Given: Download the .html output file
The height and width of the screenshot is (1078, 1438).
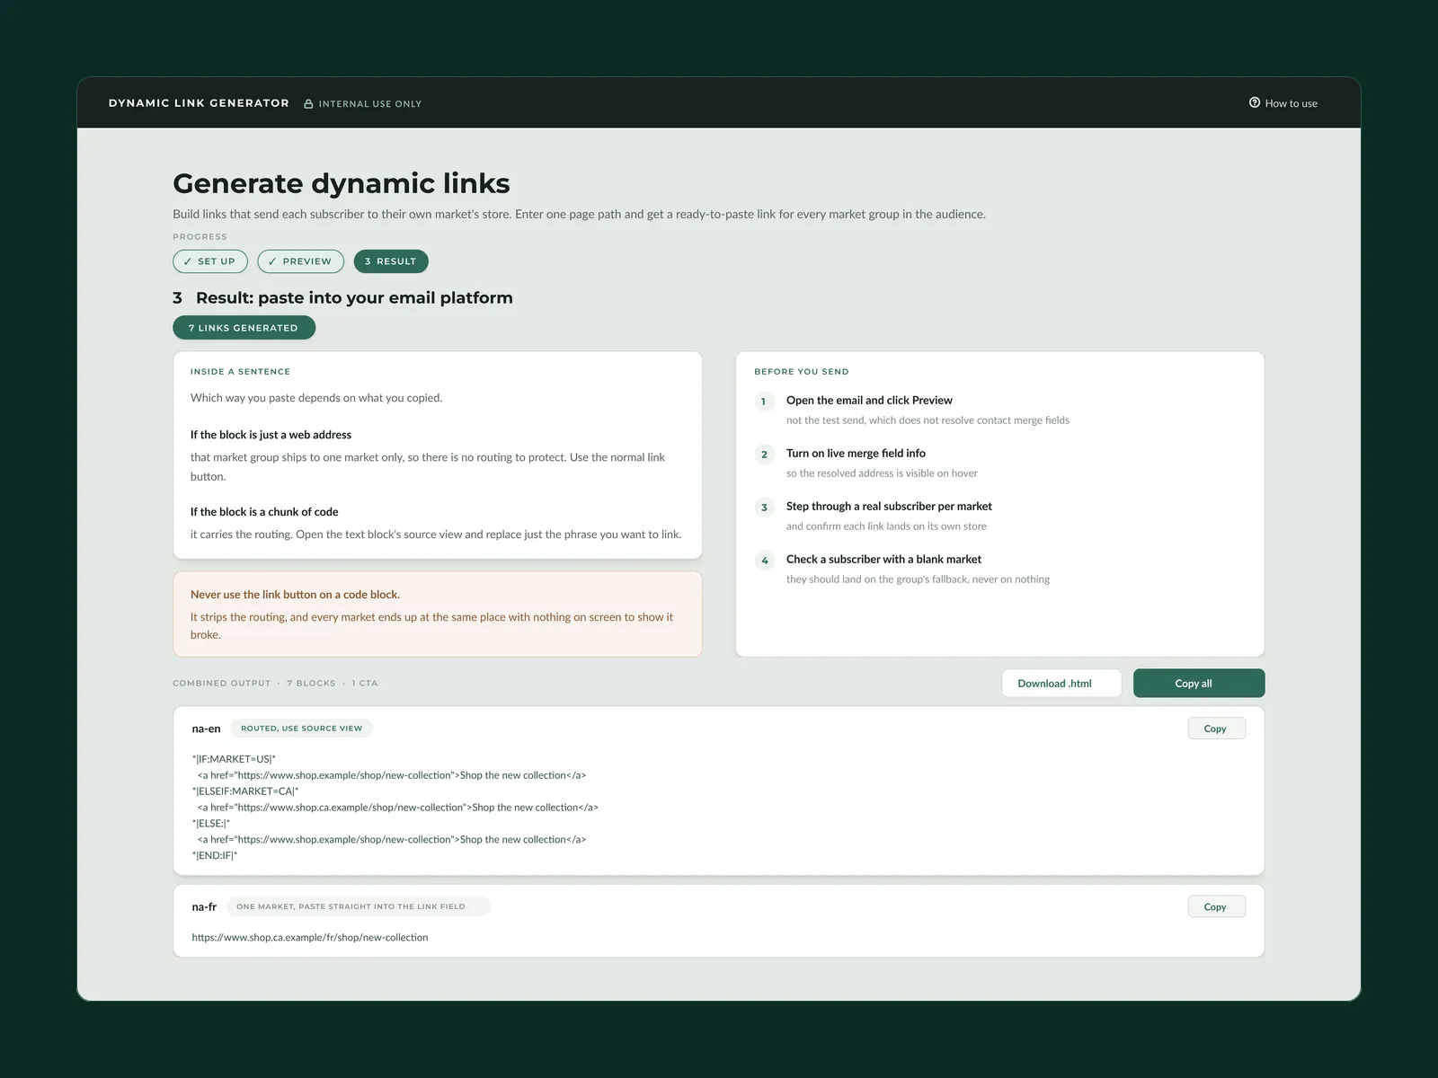Looking at the screenshot, I should click(x=1061, y=684).
